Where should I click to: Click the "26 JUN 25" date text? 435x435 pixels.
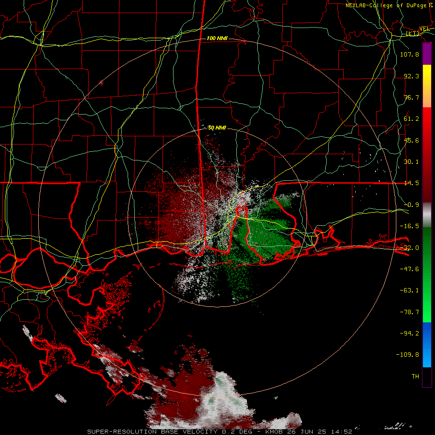(306, 432)
